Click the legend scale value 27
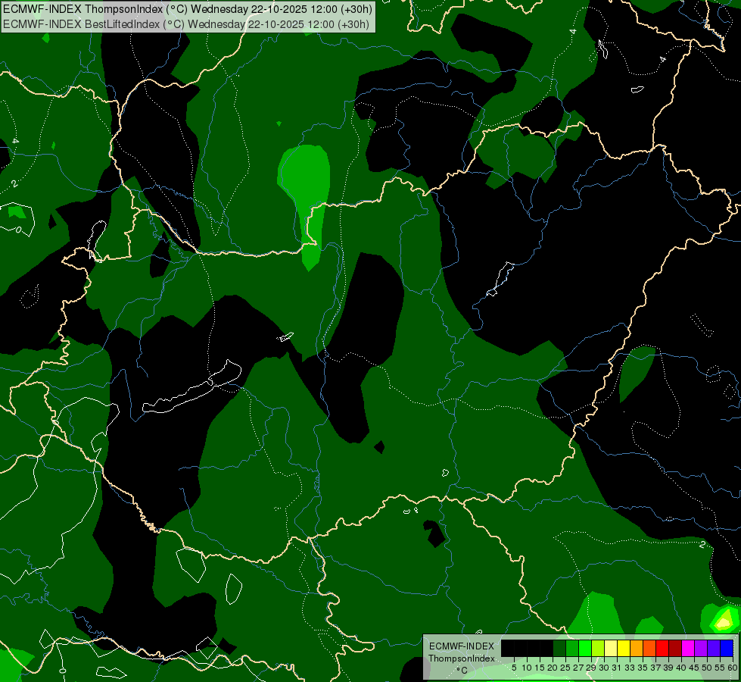This screenshot has width=741, height=682. pyautogui.click(x=578, y=668)
